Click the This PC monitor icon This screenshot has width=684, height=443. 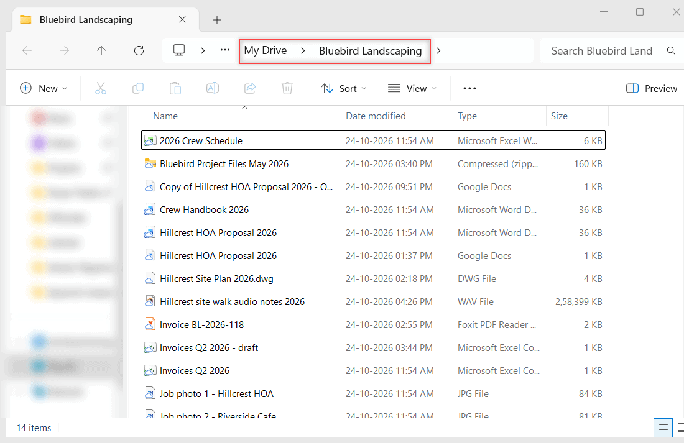pyautogui.click(x=179, y=50)
